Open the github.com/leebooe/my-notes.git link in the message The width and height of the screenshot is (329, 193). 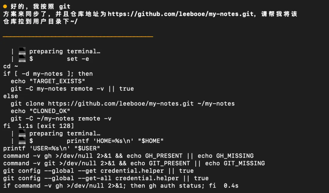point(181,14)
